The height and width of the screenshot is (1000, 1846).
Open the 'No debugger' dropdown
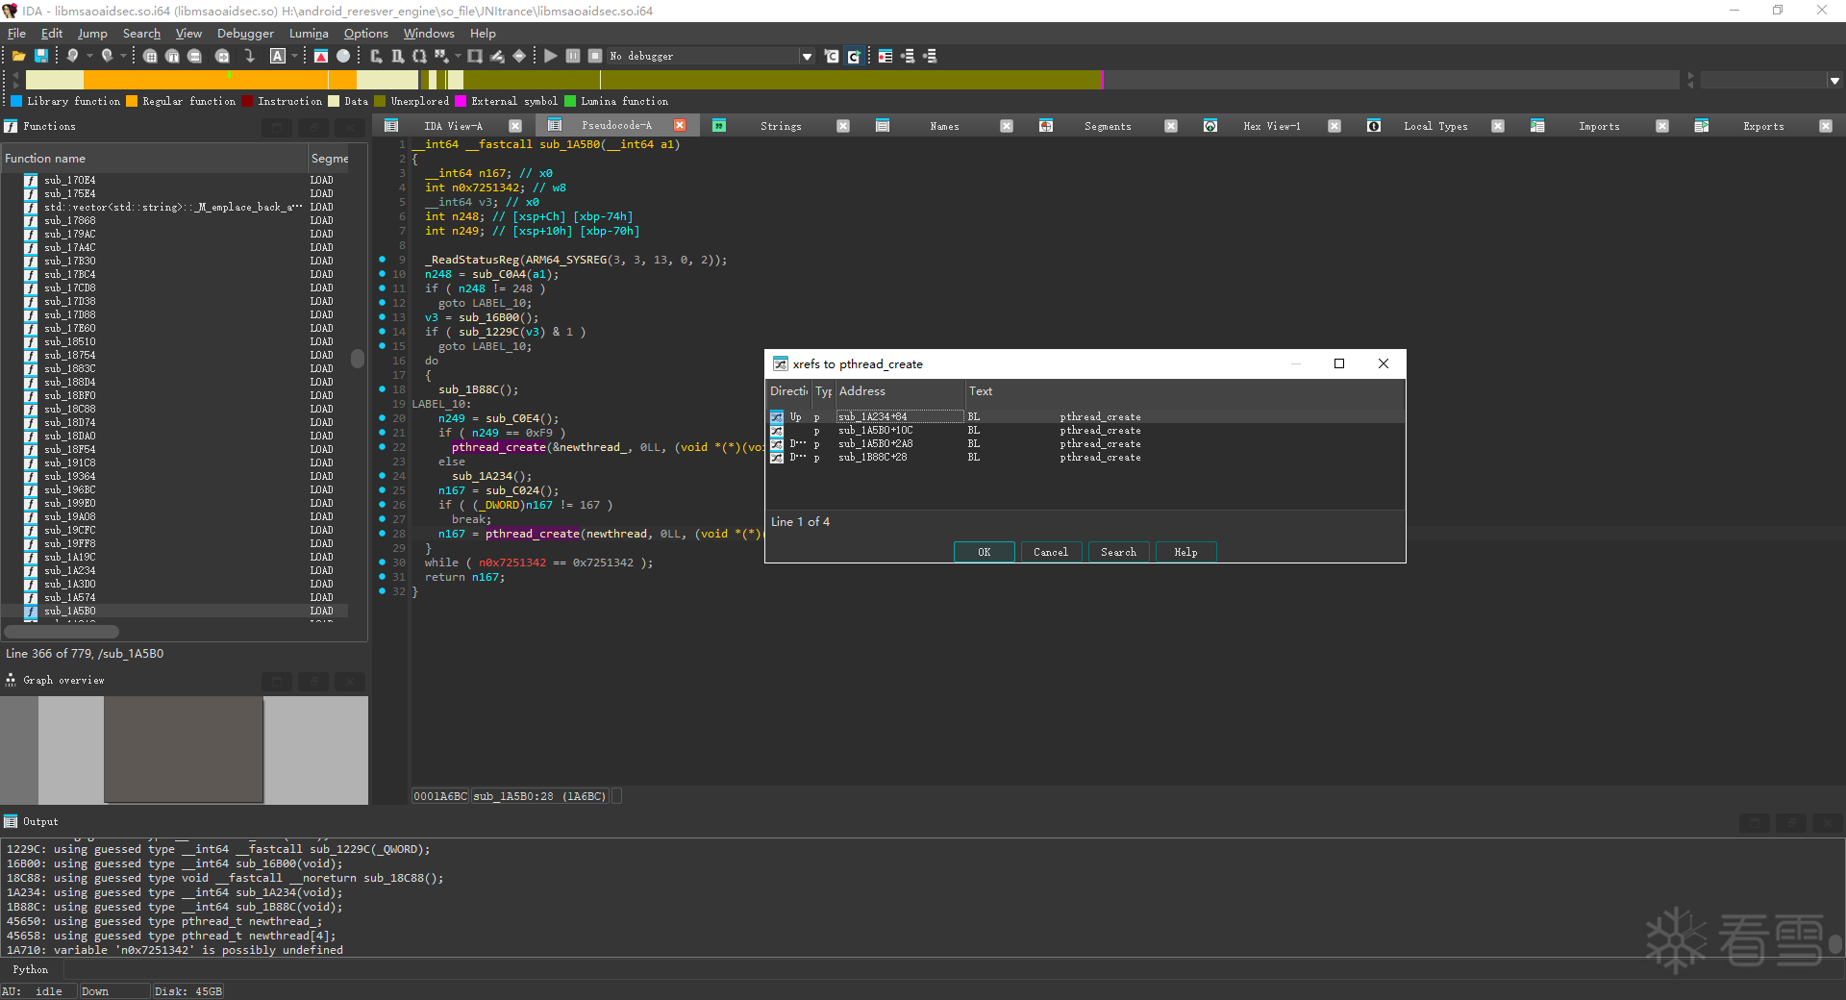coord(807,57)
